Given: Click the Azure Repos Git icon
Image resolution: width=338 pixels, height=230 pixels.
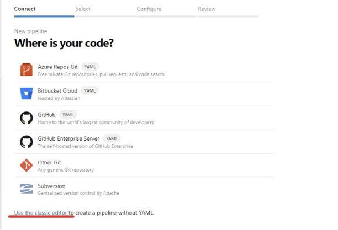Looking at the screenshot, I should click(x=27, y=69).
